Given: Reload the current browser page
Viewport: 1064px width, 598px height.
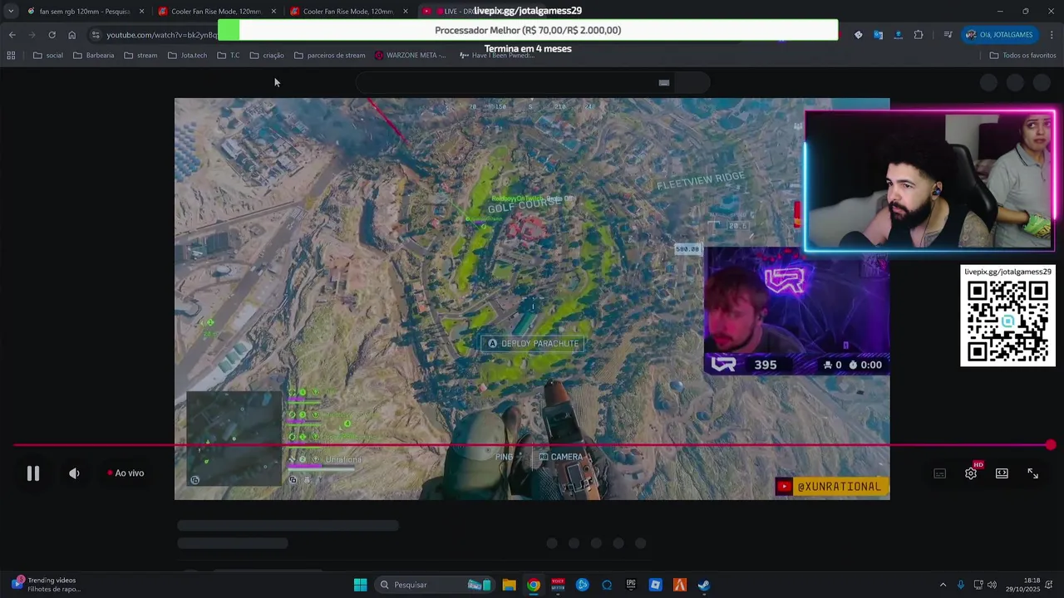Looking at the screenshot, I should coord(52,35).
